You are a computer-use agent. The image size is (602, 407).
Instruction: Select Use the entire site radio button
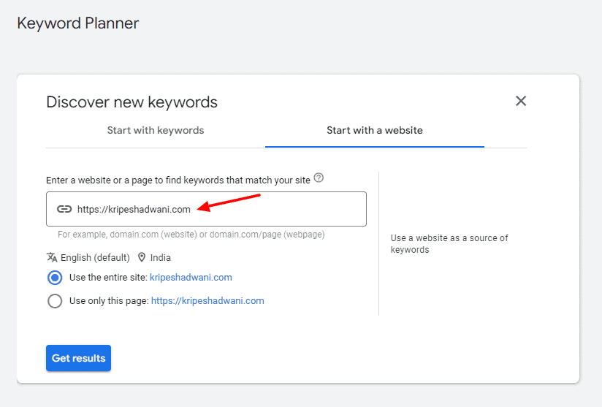(x=55, y=278)
